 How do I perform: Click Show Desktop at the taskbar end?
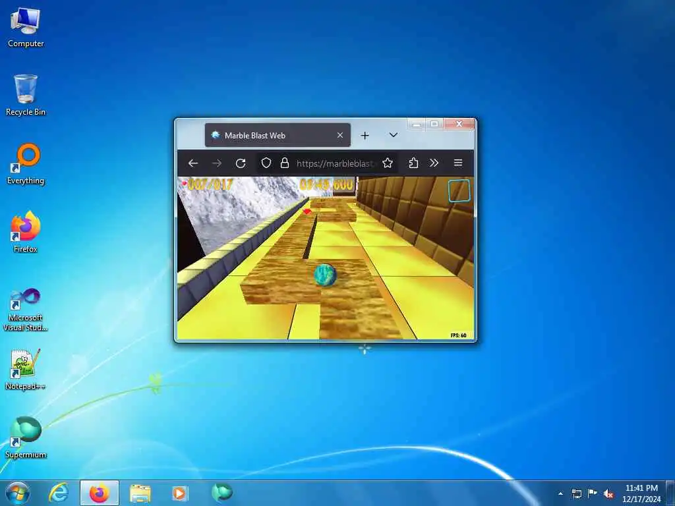[672, 493]
